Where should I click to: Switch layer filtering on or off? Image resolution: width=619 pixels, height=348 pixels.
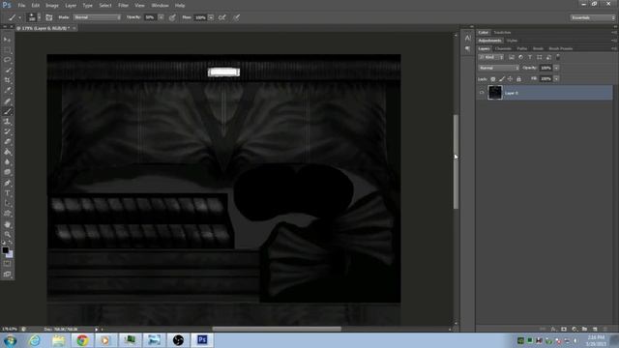coord(558,57)
